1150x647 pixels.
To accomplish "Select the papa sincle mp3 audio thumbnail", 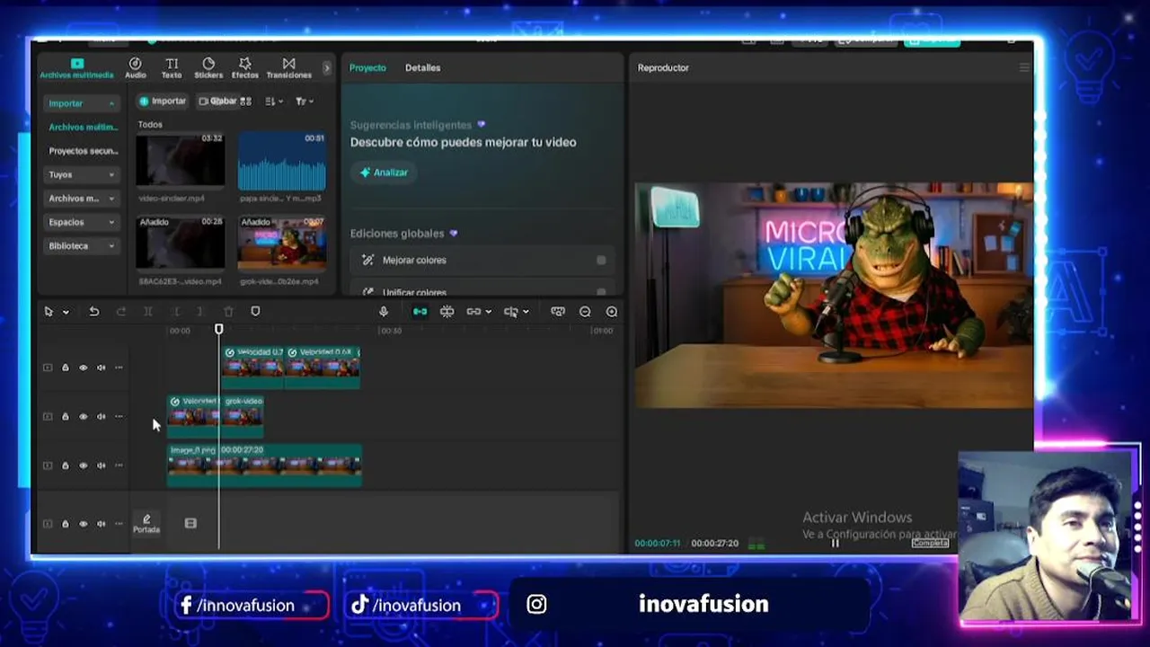I will pyautogui.click(x=282, y=162).
